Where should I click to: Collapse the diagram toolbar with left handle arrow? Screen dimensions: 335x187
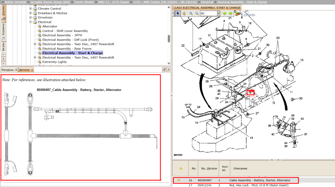click(x=173, y=13)
